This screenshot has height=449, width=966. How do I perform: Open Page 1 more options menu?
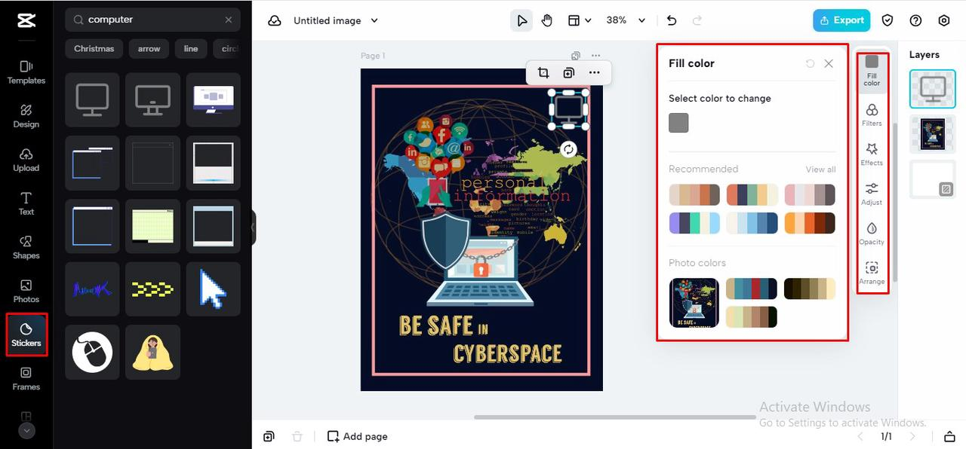[596, 56]
